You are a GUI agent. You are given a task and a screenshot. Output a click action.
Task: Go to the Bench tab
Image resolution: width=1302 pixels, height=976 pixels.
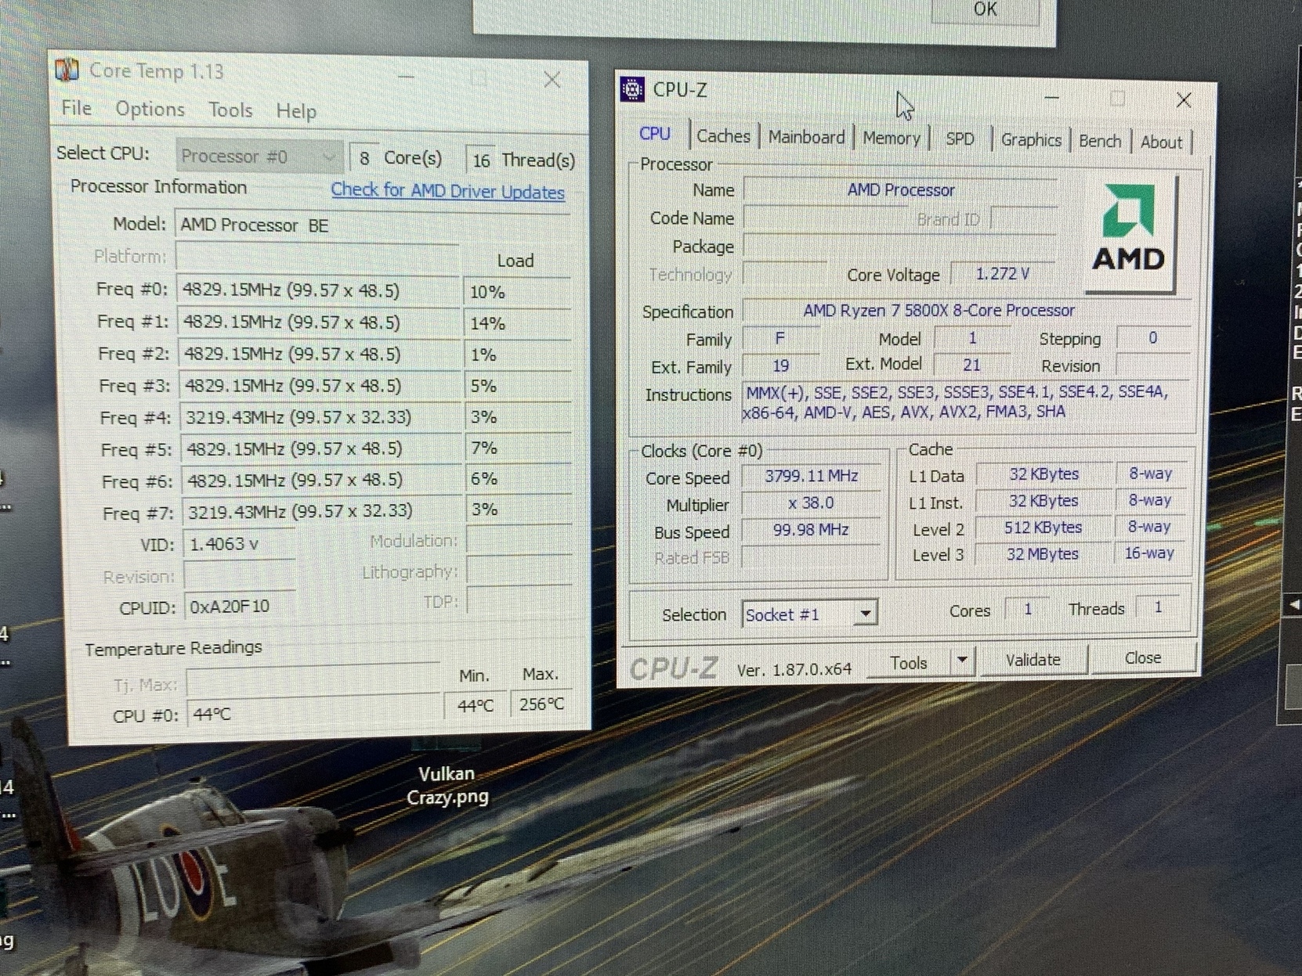coord(1100,141)
